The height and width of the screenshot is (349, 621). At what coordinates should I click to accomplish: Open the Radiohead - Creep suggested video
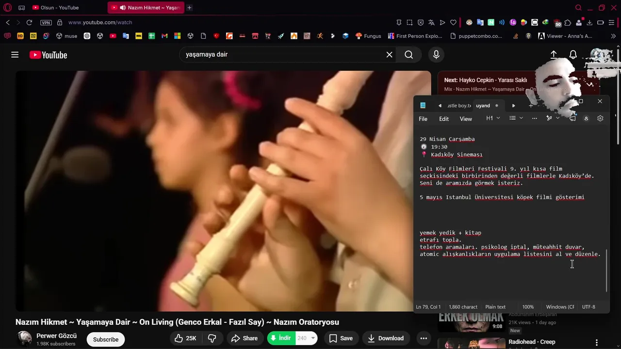532,342
